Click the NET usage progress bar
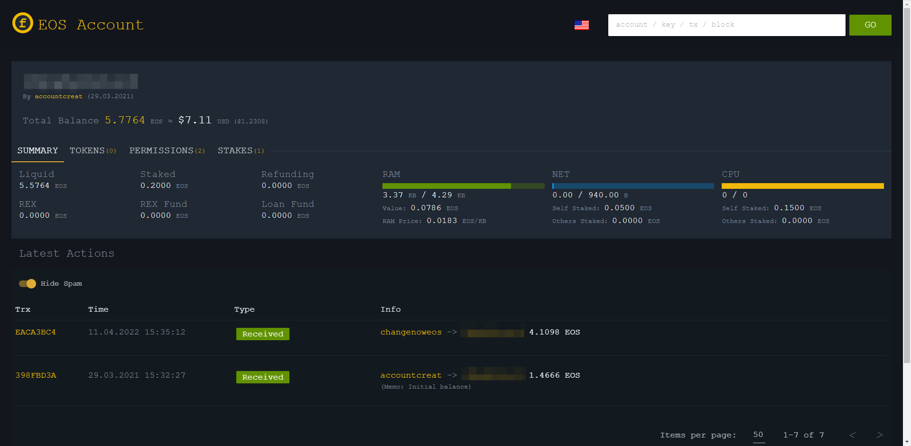This screenshot has height=446, width=911. 633,186
